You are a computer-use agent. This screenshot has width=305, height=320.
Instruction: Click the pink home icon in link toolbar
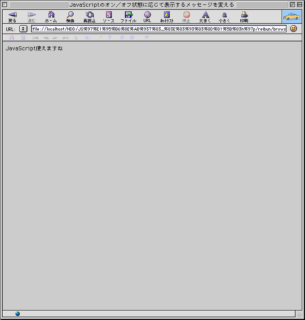(x=12, y=38)
